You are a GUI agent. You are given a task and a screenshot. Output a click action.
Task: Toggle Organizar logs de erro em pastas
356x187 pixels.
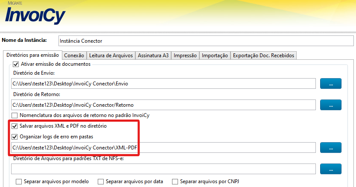[15, 137]
